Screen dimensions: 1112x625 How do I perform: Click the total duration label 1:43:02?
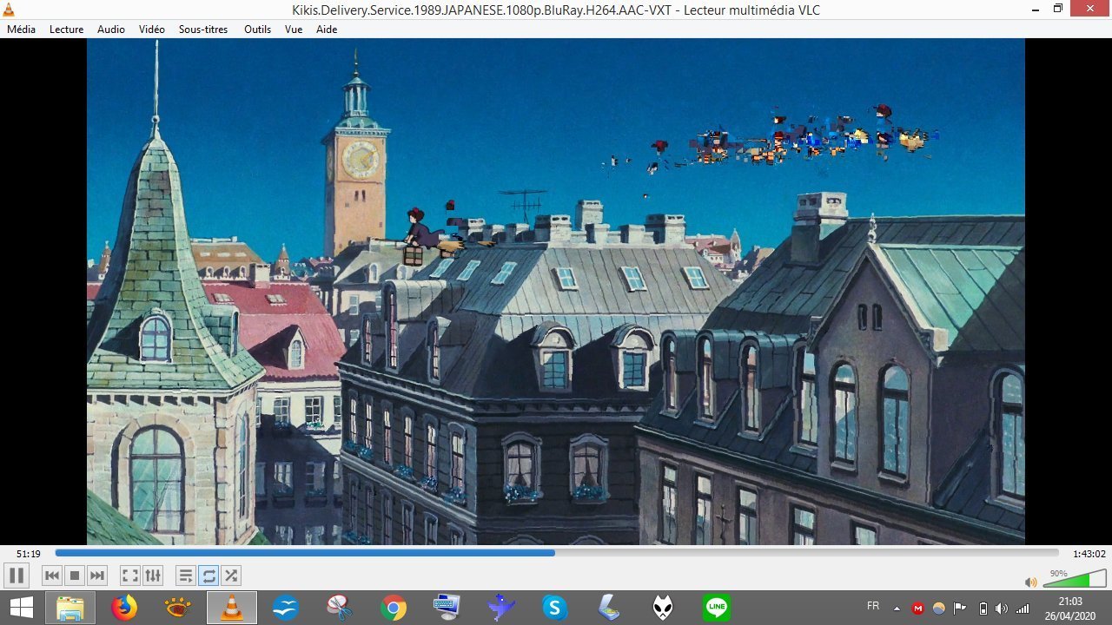[x=1088, y=554]
